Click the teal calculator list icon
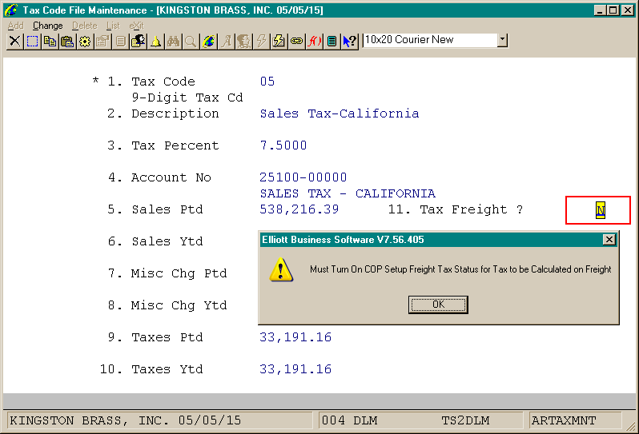Image resolution: width=639 pixels, height=434 pixels. (x=332, y=41)
